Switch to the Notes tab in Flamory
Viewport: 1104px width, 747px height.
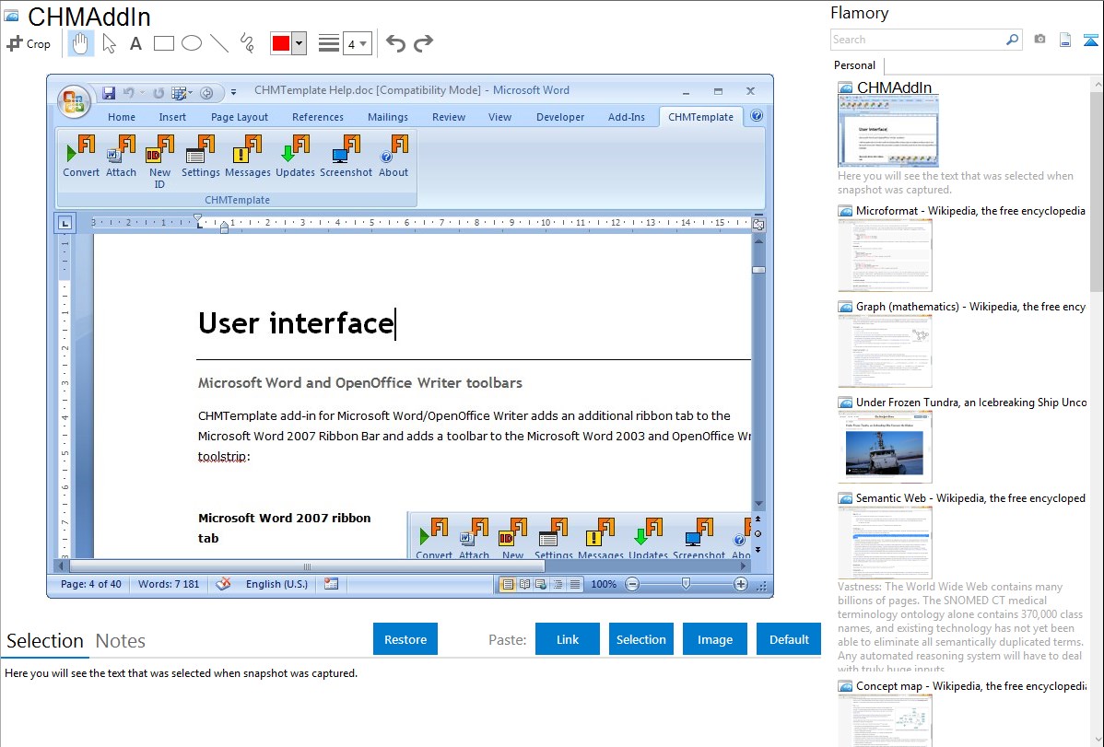pos(121,641)
